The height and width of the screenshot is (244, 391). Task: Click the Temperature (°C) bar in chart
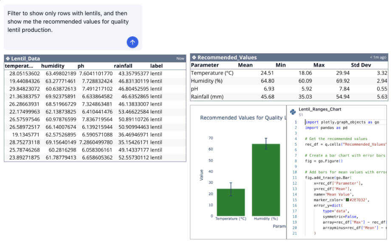pyautogui.click(x=231, y=202)
